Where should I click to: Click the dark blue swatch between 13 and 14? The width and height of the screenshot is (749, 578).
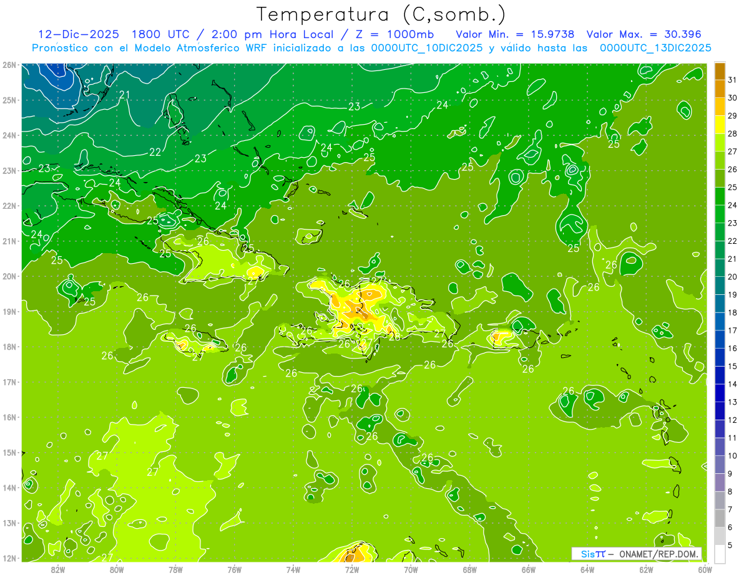click(x=720, y=393)
